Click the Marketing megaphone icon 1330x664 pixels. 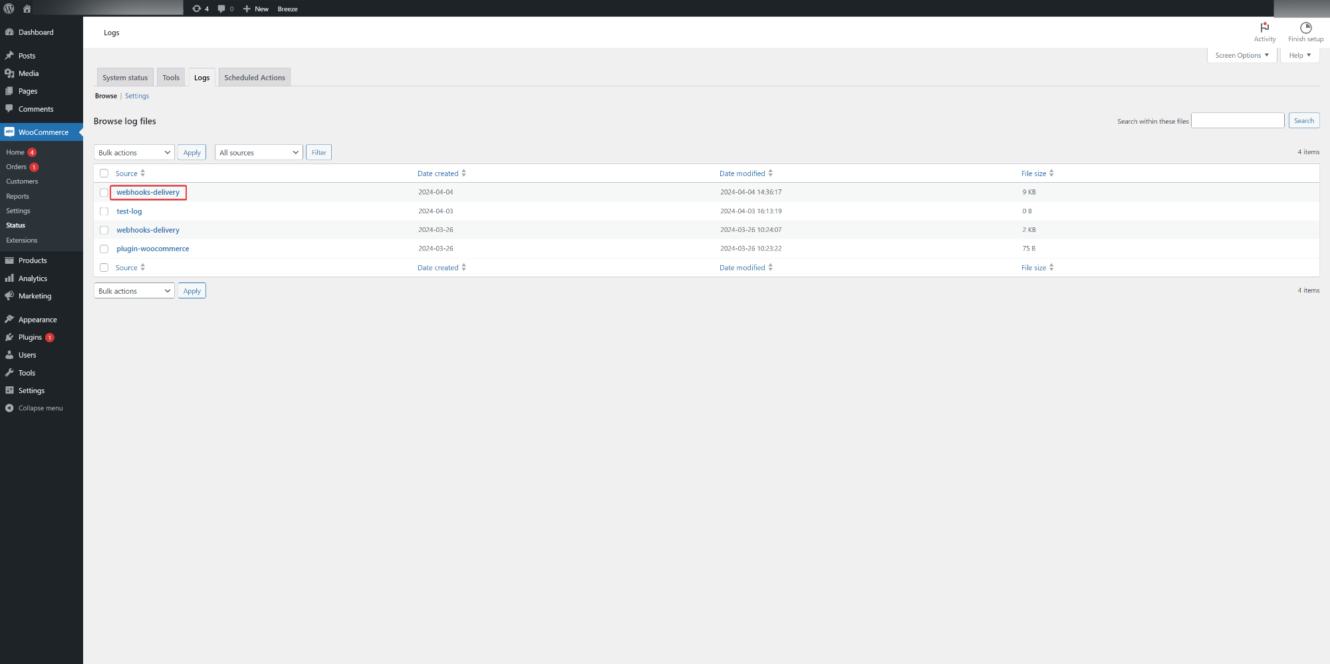[9, 296]
